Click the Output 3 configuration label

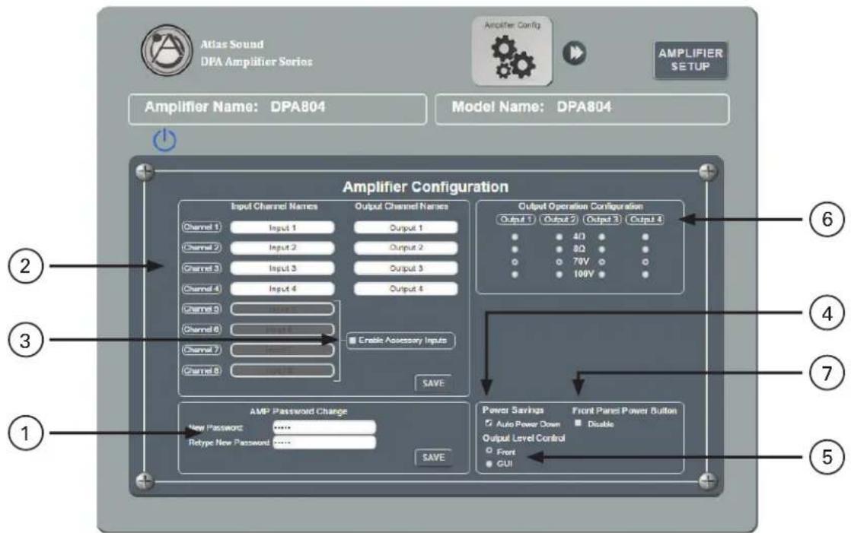click(x=602, y=220)
